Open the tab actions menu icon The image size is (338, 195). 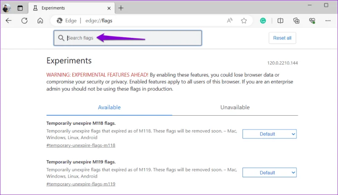point(20,8)
